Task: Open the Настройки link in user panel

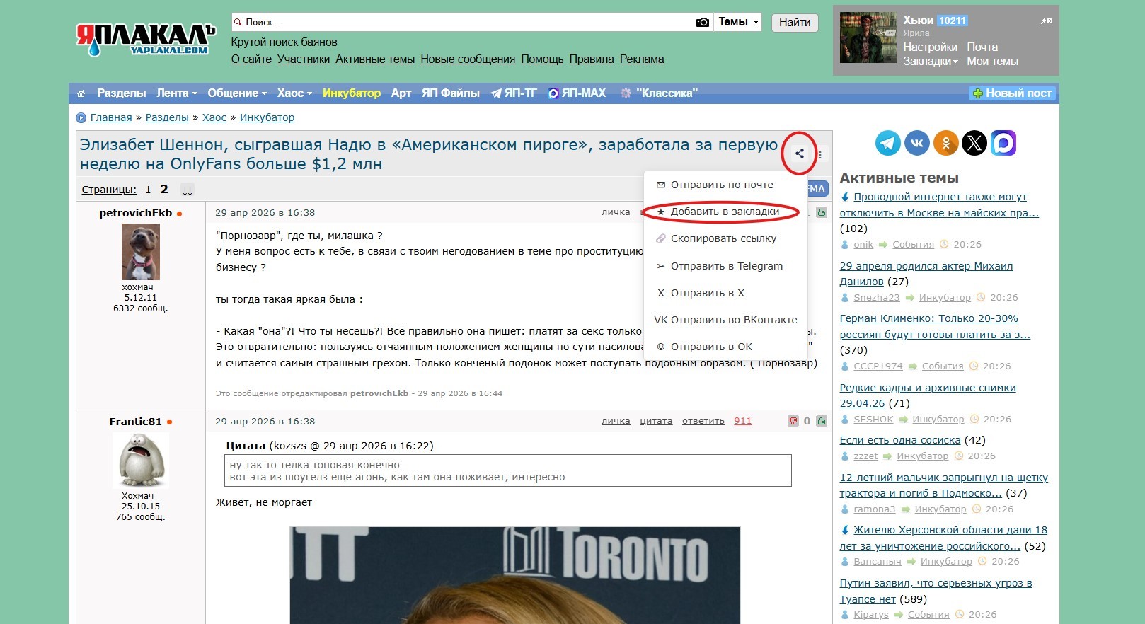Action: coord(931,47)
